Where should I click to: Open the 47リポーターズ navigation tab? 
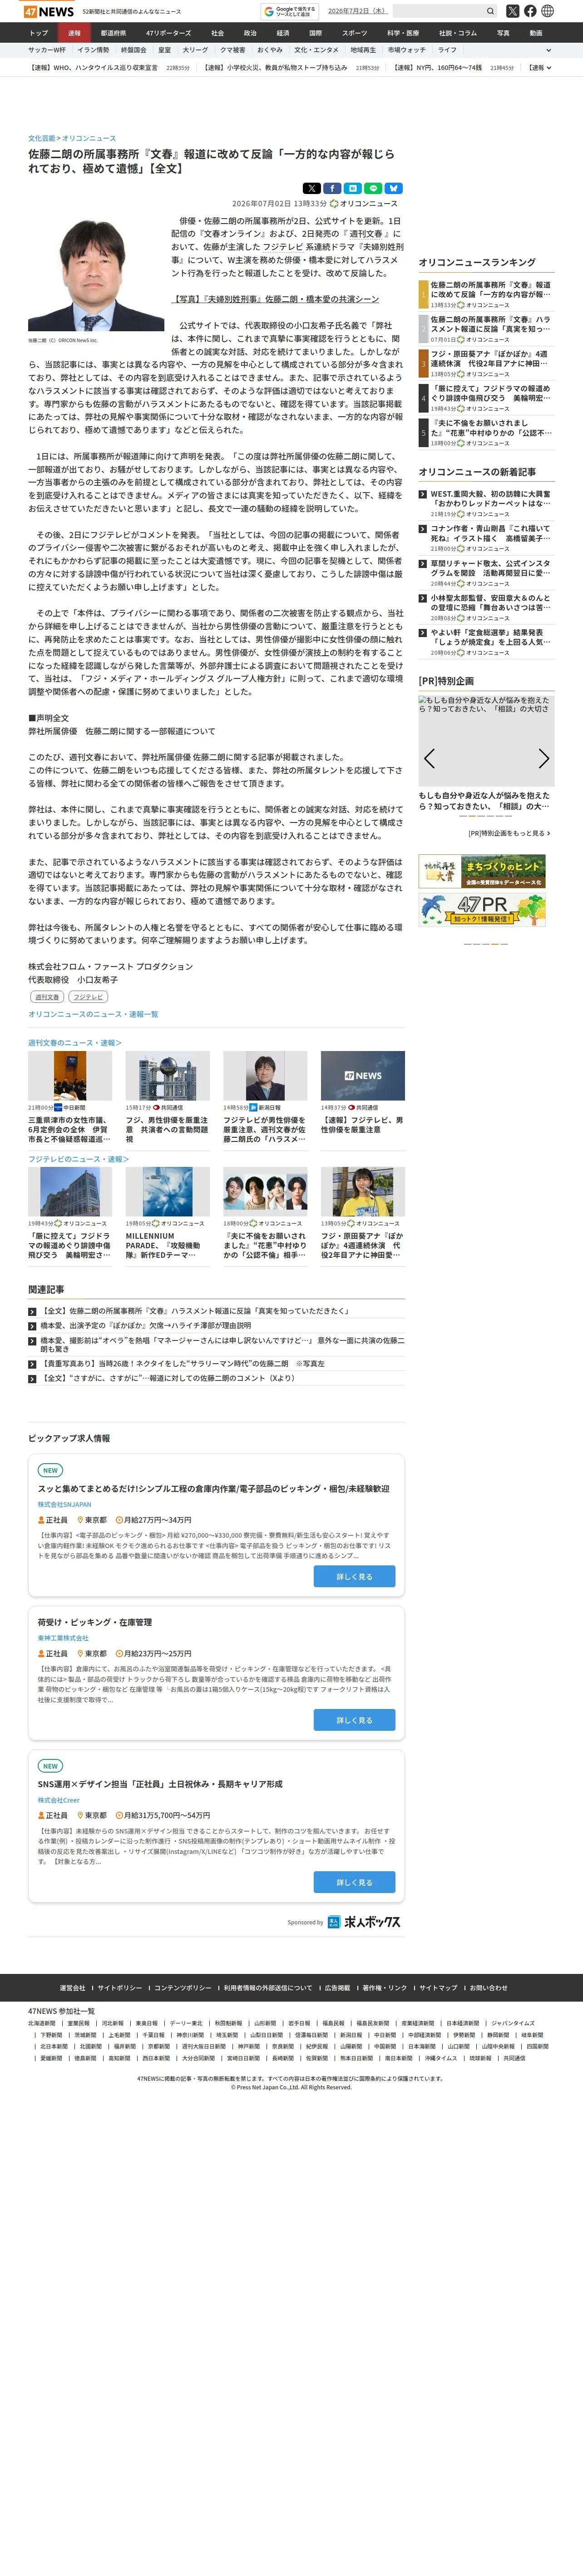pos(168,33)
